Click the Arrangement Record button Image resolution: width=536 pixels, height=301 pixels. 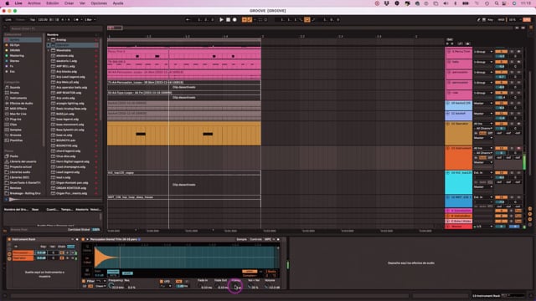click(x=234, y=20)
